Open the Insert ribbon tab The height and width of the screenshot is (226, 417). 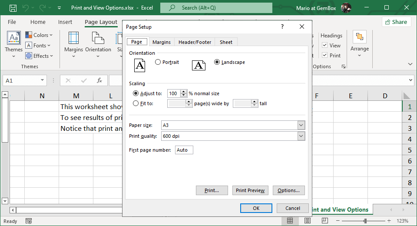coord(65,22)
